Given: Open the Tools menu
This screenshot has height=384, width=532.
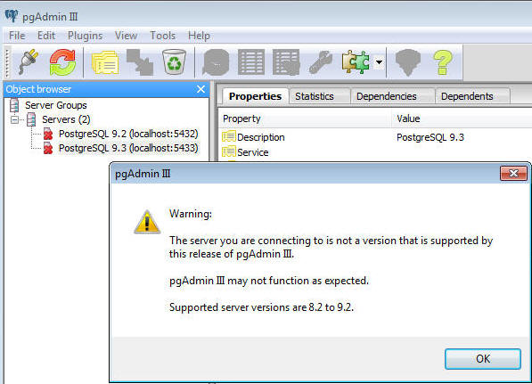Looking at the screenshot, I should [x=163, y=36].
